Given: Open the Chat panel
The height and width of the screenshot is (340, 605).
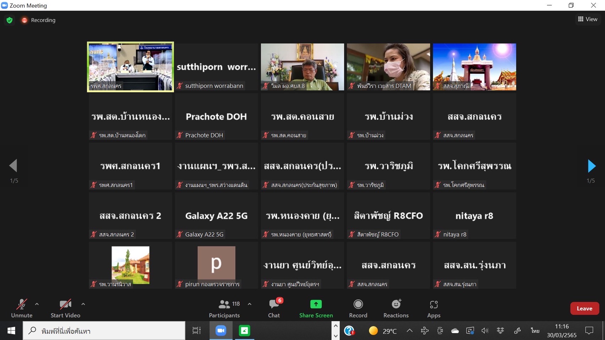Looking at the screenshot, I should (274, 308).
